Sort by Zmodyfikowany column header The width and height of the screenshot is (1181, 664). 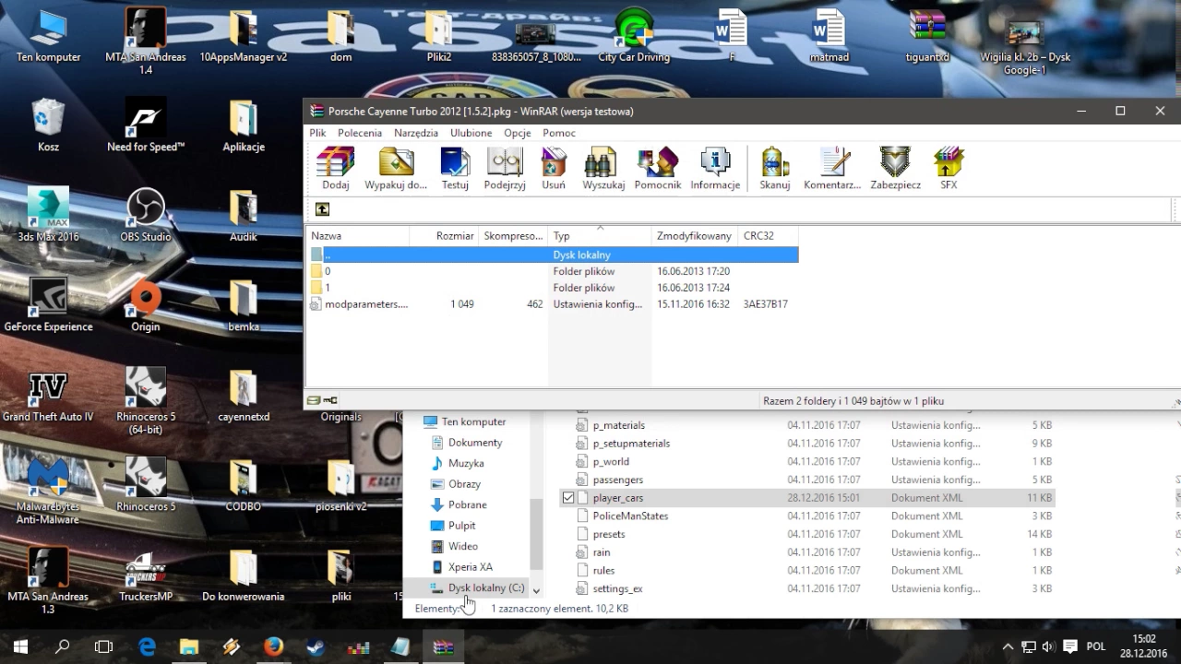click(x=695, y=236)
